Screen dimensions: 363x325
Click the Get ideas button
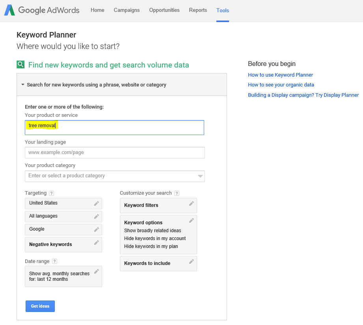click(x=40, y=306)
